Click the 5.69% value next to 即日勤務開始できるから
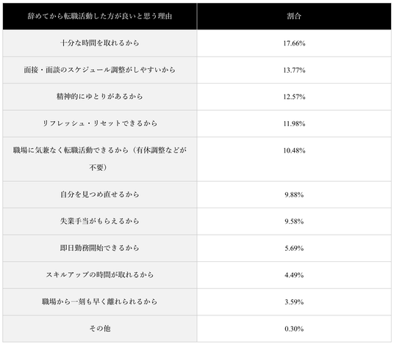The height and width of the screenshot is (344, 394). pyautogui.click(x=294, y=248)
